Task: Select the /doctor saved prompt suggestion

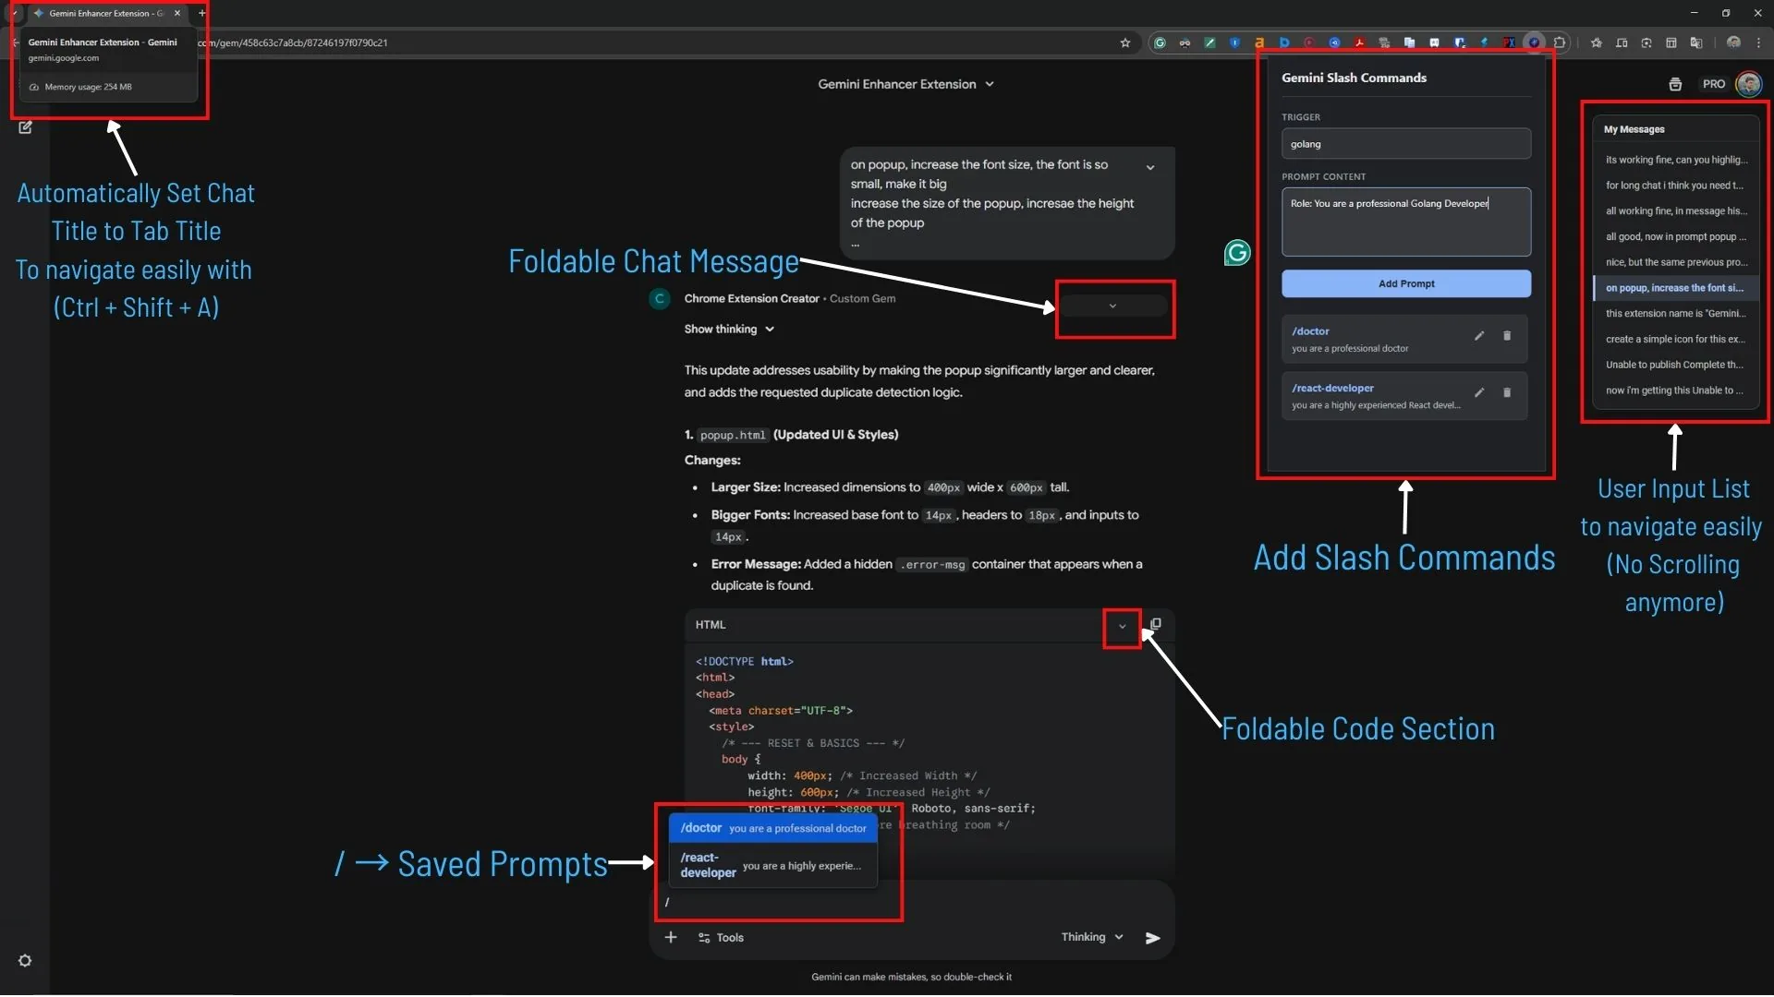Action: point(773,828)
